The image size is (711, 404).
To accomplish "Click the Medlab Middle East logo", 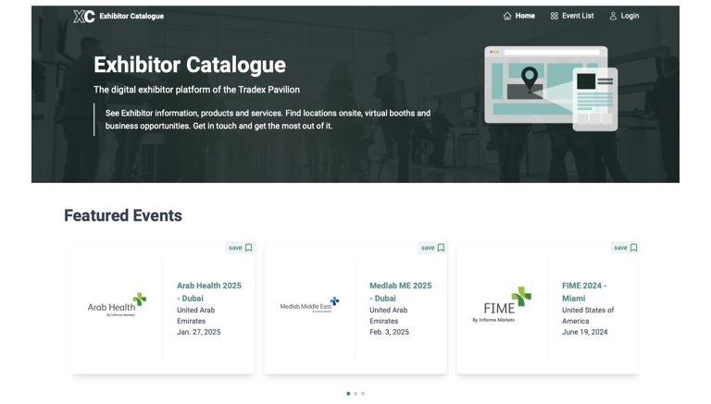I will pyautogui.click(x=309, y=305).
